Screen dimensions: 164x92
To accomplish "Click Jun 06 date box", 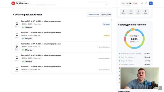I will 17,36.
